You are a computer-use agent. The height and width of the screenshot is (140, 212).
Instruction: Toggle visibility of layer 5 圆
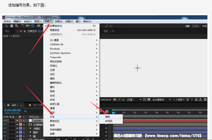pos(5,136)
